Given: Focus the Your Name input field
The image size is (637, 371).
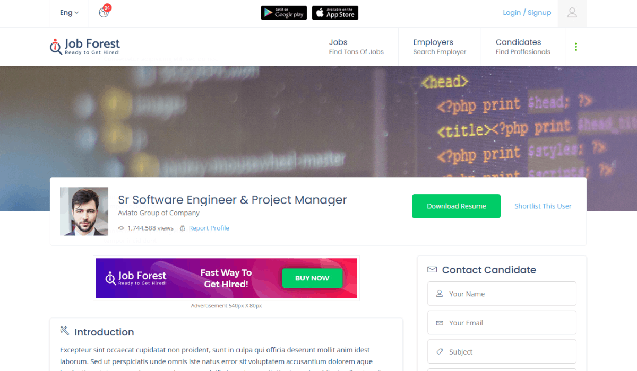Looking at the screenshot, I should [x=502, y=294].
